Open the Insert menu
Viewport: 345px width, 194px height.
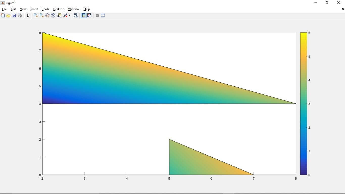tap(34, 9)
